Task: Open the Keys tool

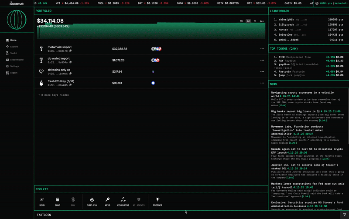Action: [x=107, y=202]
